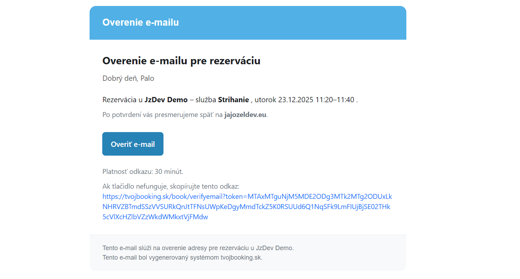
Task: Click footer line about overenie adresy
Action: click(x=198, y=248)
